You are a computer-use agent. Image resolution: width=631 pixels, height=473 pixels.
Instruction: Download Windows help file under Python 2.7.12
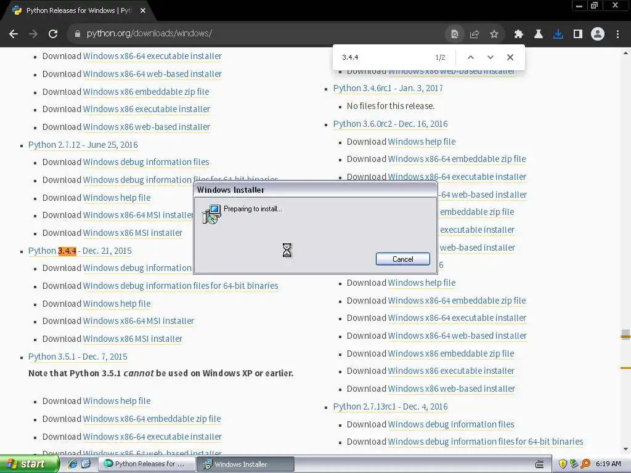pyautogui.click(x=116, y=198)
